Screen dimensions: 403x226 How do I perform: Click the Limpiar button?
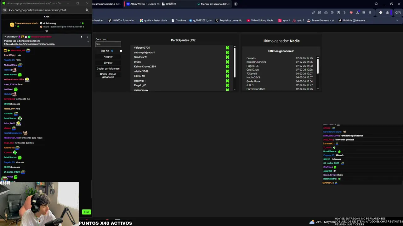click(x=108, y=63)
